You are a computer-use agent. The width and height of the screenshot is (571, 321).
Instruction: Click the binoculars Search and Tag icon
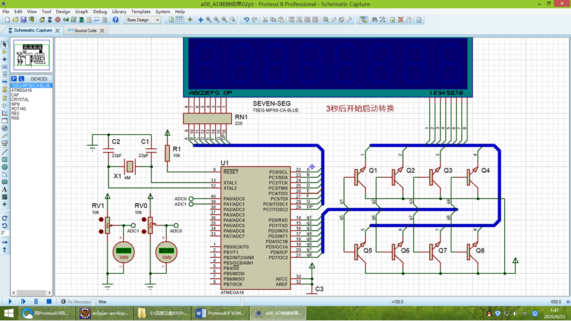[x=374, y=20]
